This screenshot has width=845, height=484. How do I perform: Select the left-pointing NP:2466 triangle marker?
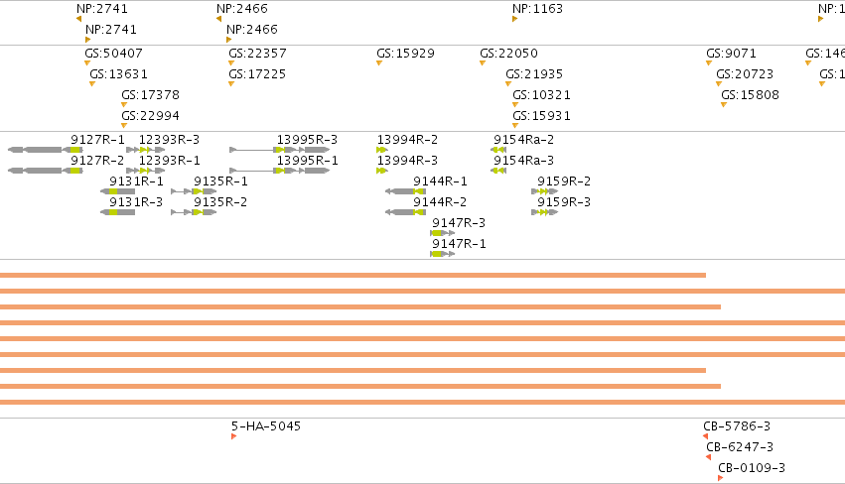point(218,19)
